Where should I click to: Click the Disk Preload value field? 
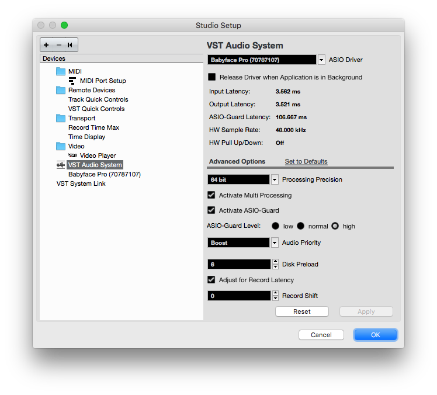pos(239,264)
